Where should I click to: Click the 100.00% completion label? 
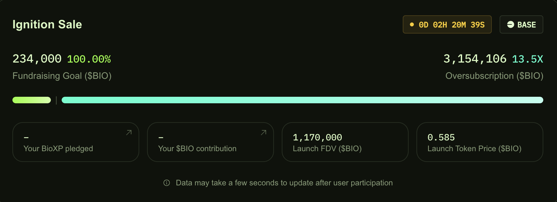point(89,59)
